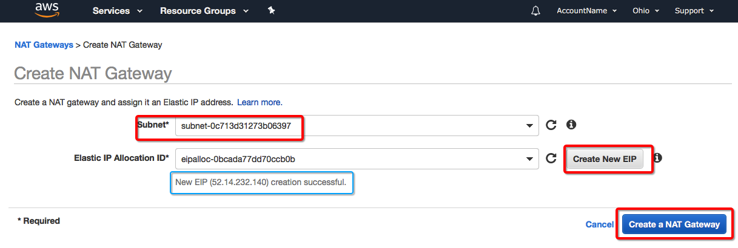738x248 pixels.
Task: Show info next to Create New EIP
Action: pyautogui.click(x=657, y=158)
